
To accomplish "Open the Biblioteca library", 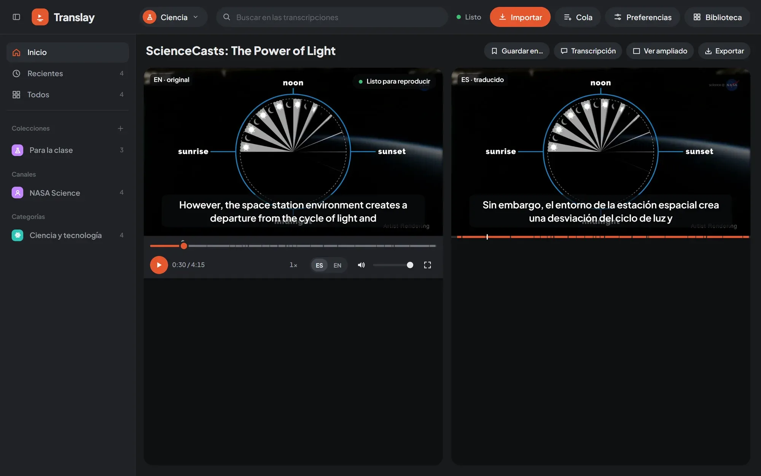I will pos(717,17).
